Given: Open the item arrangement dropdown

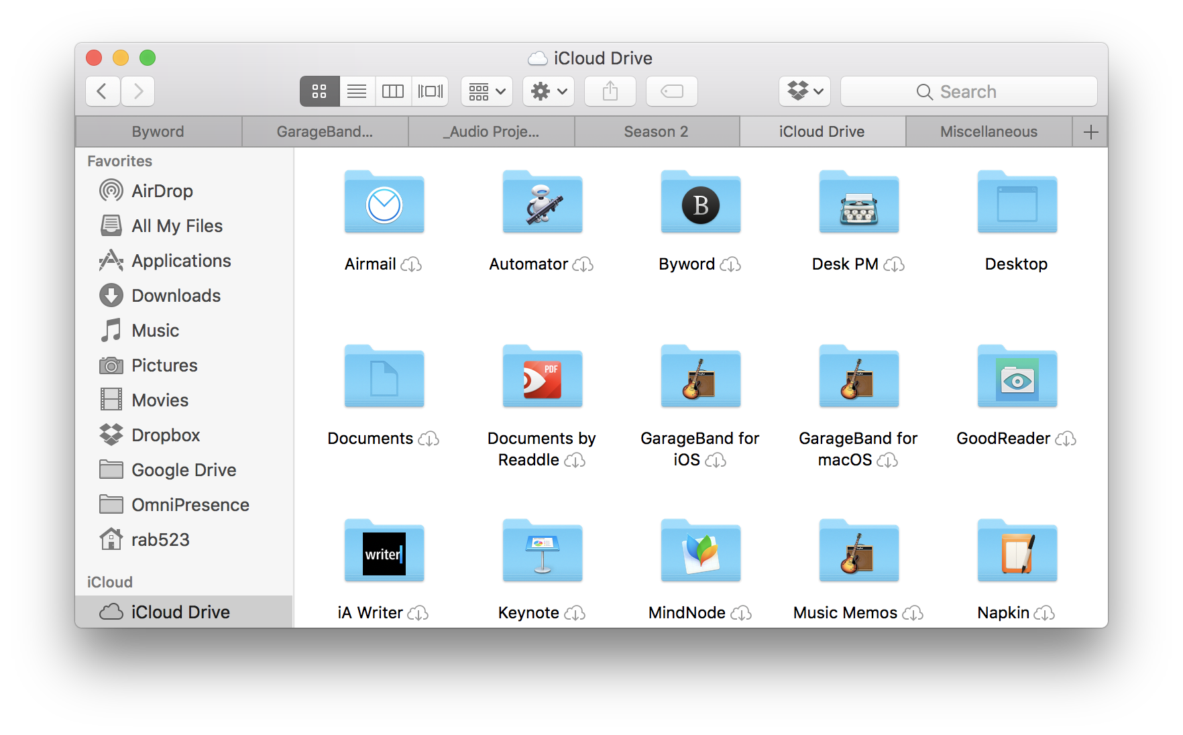Looking at the screenshot, I should [x=487, y=91].
